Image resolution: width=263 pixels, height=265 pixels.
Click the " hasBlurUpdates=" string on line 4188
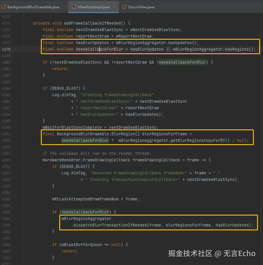(97, 114)
